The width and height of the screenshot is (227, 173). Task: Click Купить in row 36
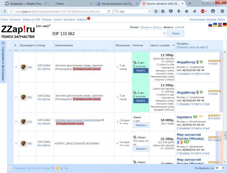[141, 71]
